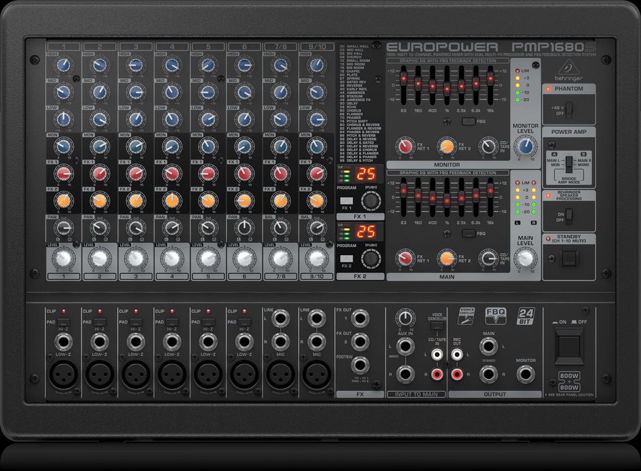Click the 1k fader on Monitor EQ
This screenshot has height=471, width=641.
(x=447, y=88)
